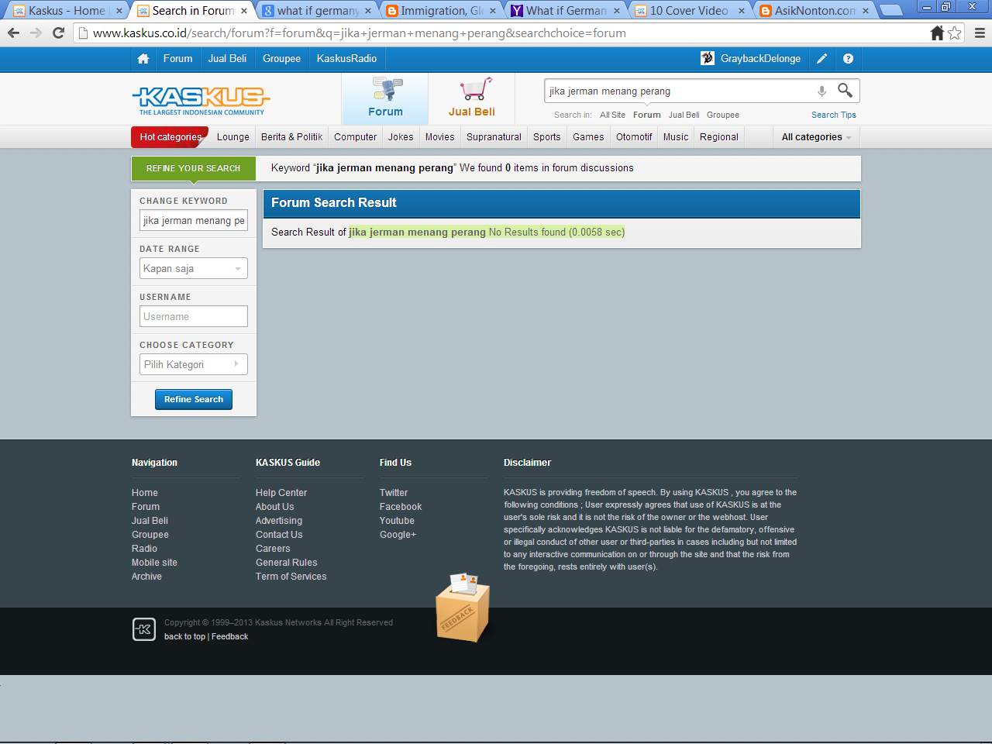Click the GraybackDelonge avatar icon
992x744 pixels.
click(708, 58)
